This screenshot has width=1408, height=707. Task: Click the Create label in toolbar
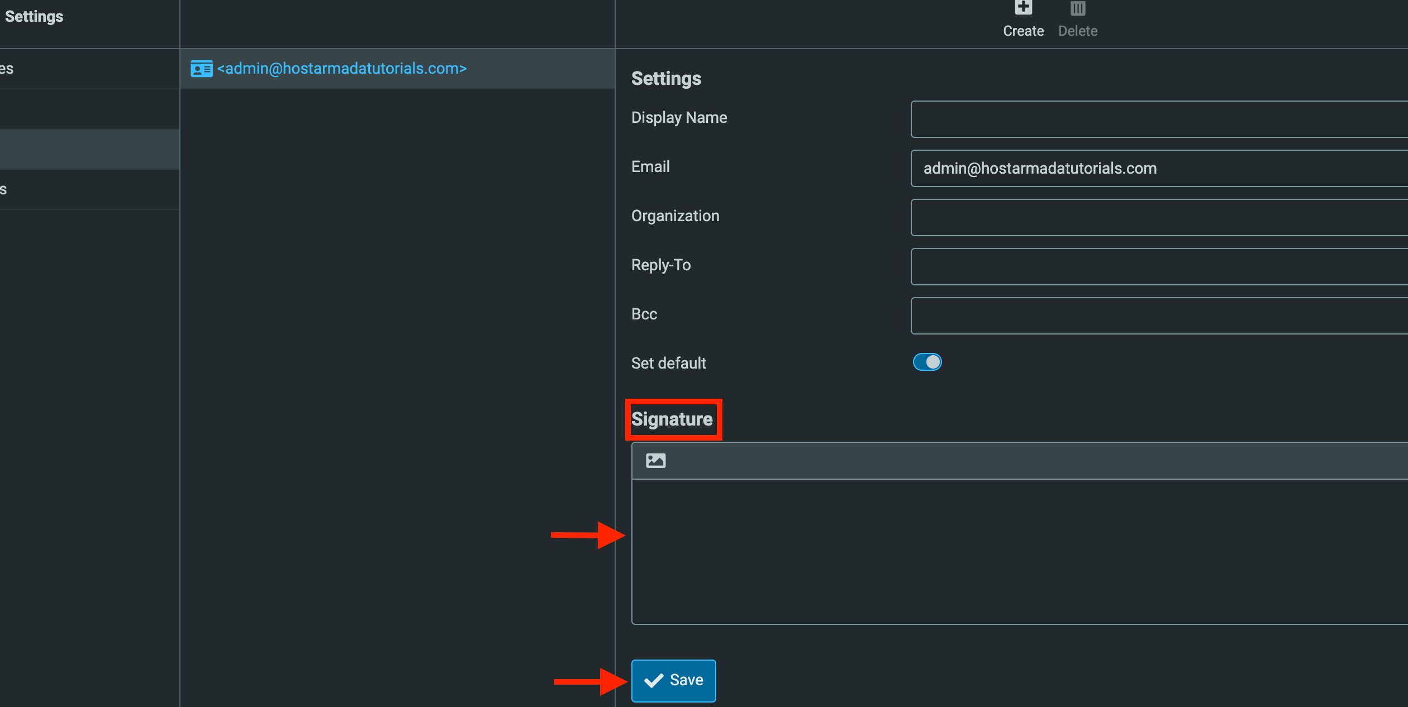coord(1023,31)
